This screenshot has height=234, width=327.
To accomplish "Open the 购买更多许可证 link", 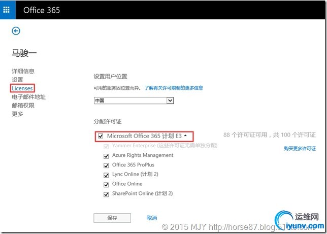I will click(x=300, y=149).
